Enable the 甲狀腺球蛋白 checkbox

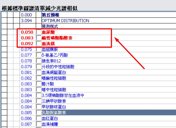pyautogui.click(x=39, y=107)
